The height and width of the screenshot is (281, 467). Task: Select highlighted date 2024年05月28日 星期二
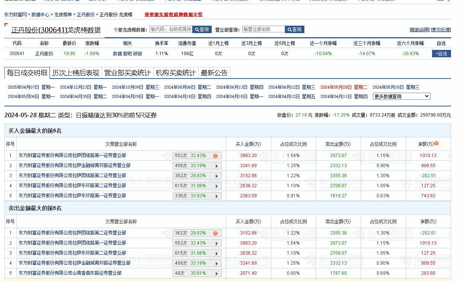coord(344,87)
